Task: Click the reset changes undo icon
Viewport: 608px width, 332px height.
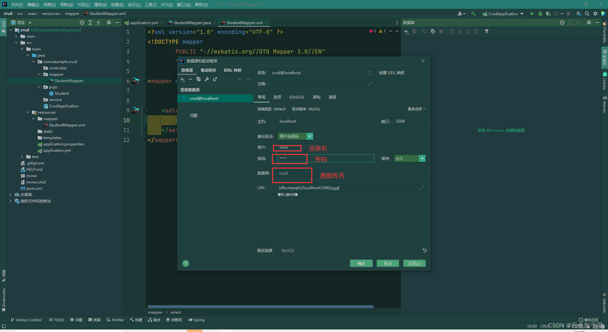Action: 424,250
